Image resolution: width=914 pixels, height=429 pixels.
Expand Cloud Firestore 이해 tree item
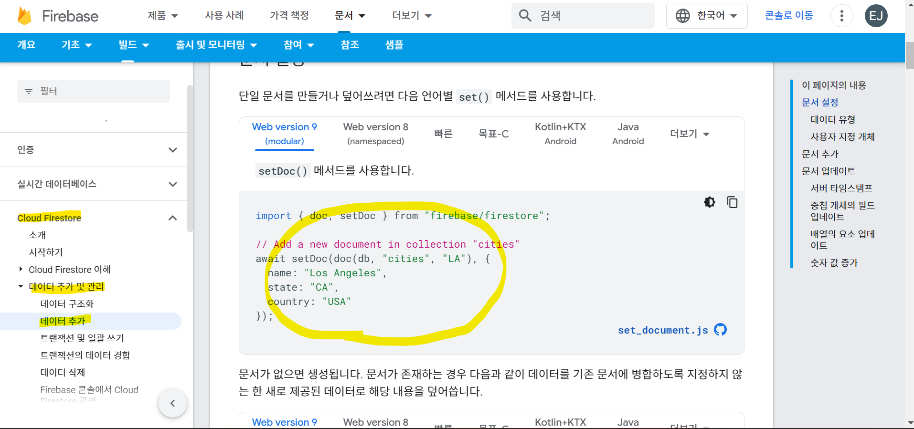[x=21, y=270]
